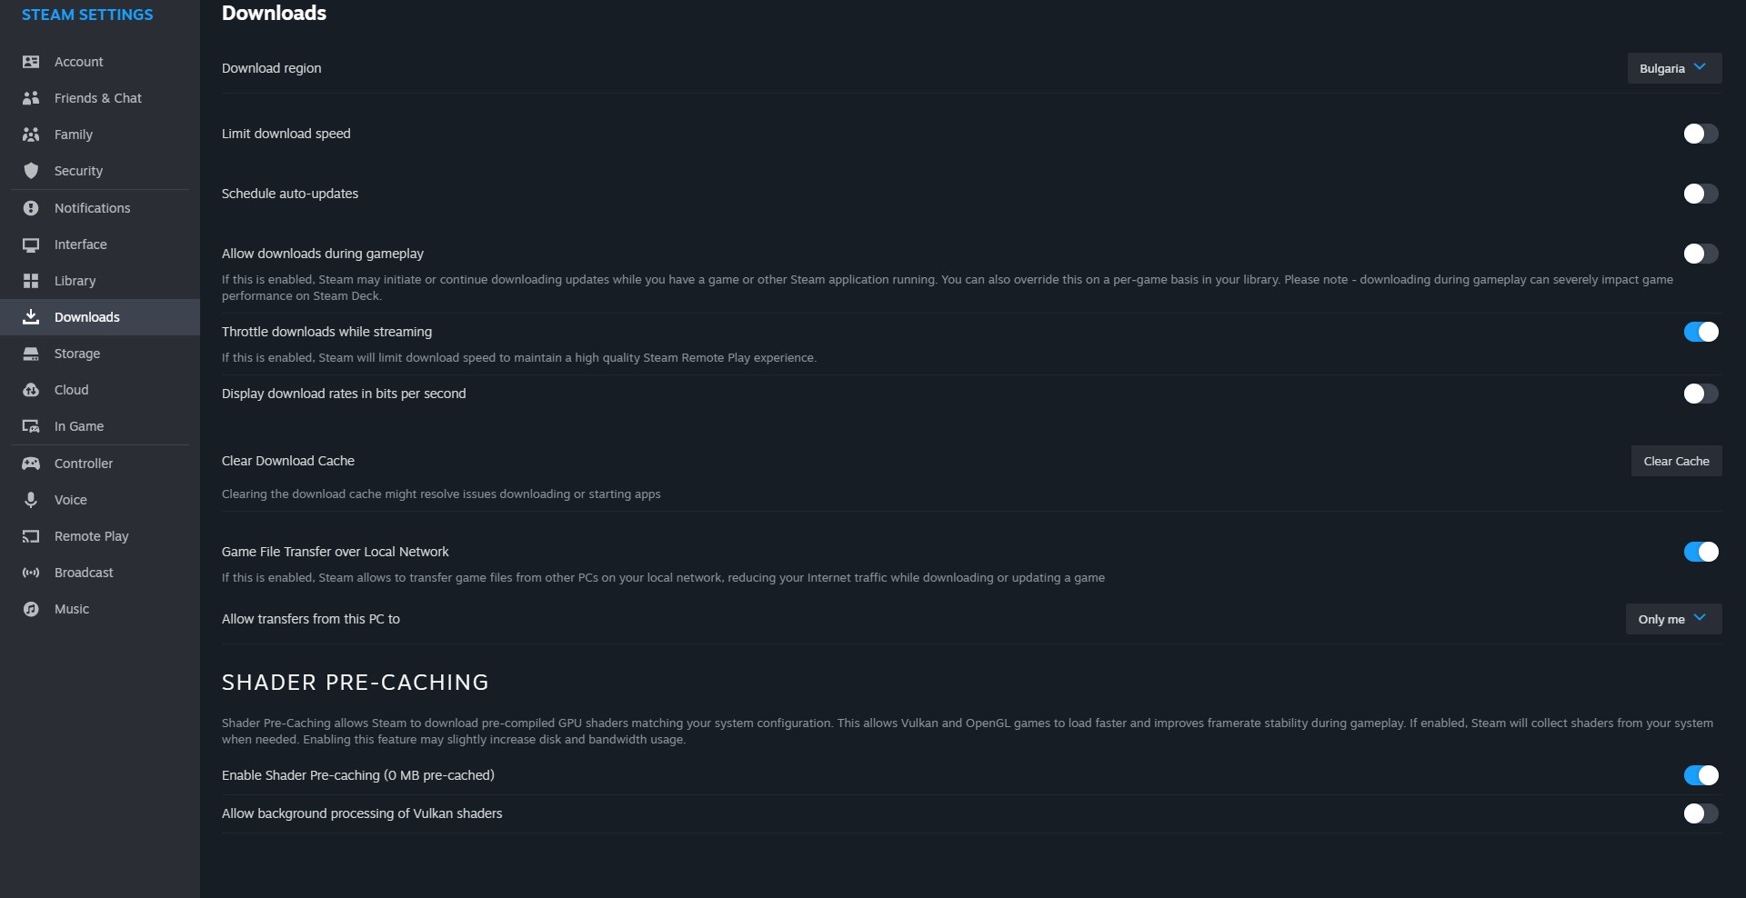1746x898 pixels.
Task: Click the Notifications exclamation icon
Action: pyautogui.click(x=31, y=208)
